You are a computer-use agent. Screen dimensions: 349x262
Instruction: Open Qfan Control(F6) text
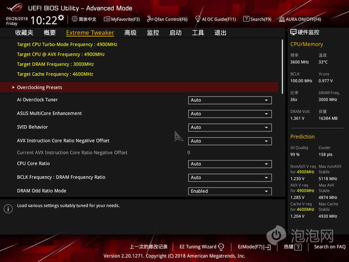pos(171,20)
